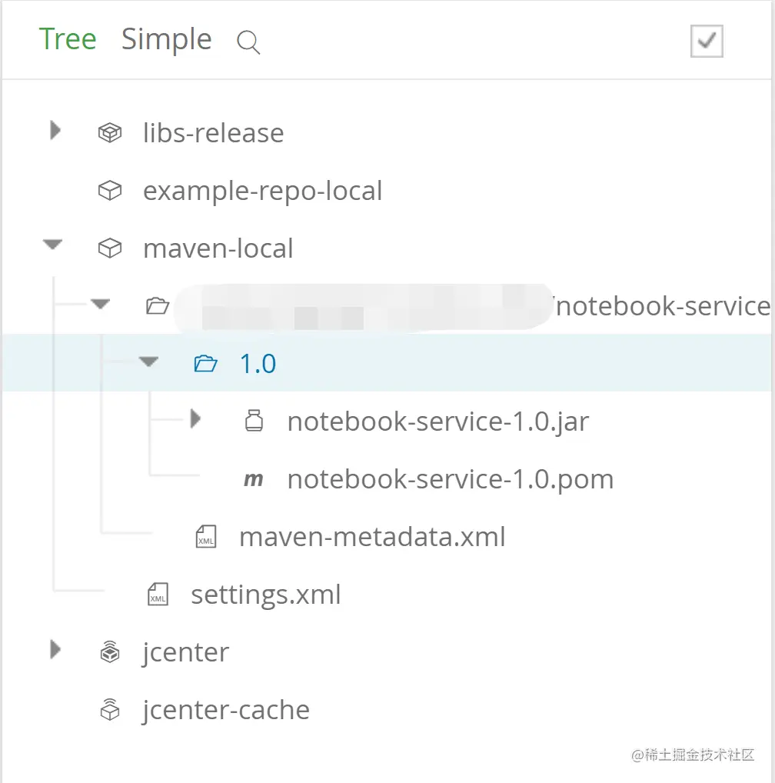
Task: Expand the libs-release repository node
Action: coord(55,131)
